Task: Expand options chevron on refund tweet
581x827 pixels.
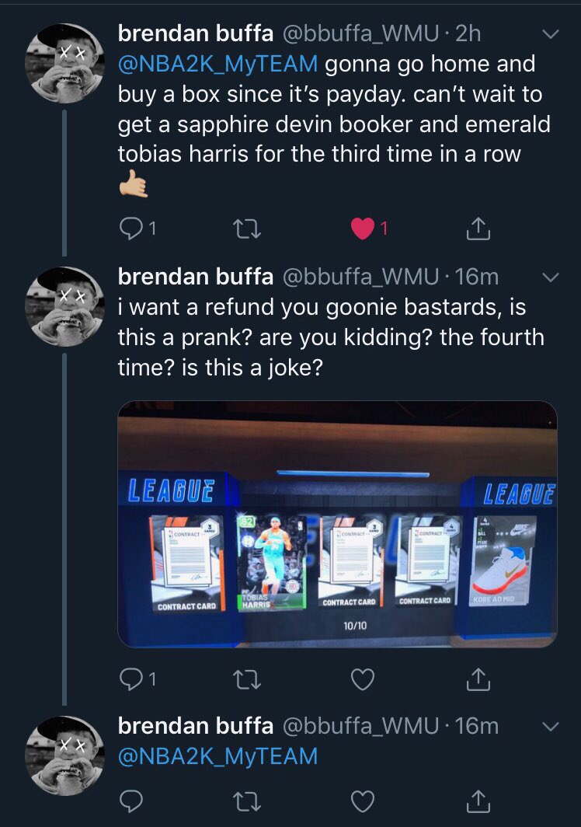Action: 551,277
